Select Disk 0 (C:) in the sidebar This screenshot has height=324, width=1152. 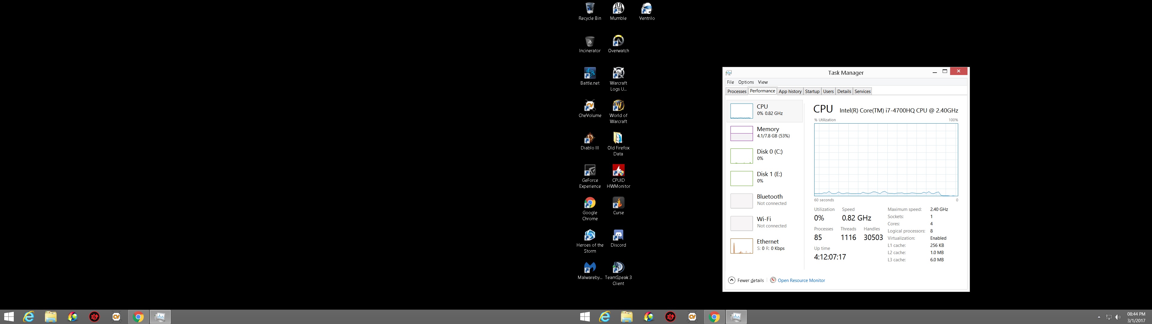point(764,155)
